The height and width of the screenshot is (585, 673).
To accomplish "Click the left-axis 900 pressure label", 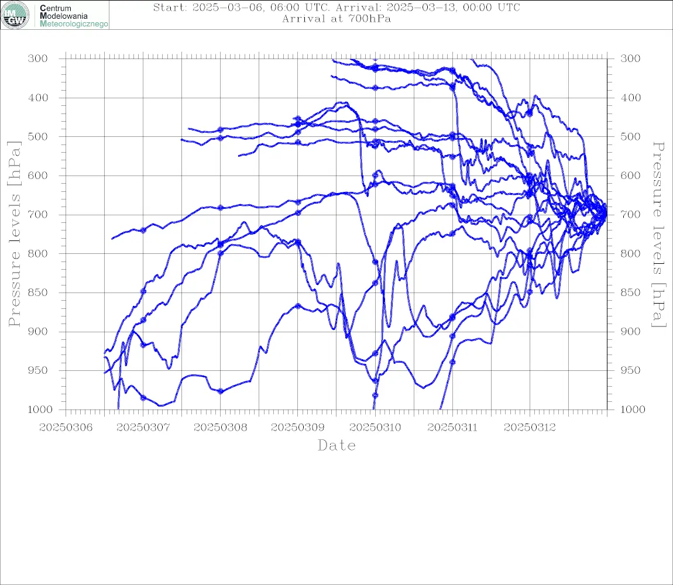I will tap(38, 331).
